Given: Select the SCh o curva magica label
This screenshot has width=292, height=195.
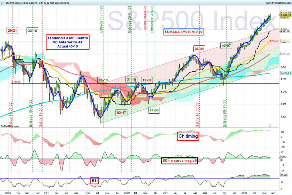Looking at the screenshot, I should coord(180,160).
